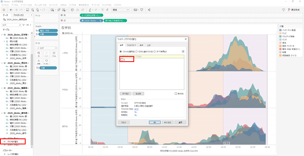The width and height of the screenshot is (304, 156).
Task: Check the '2' checkbox in filter list
Action: coord(122,60)
